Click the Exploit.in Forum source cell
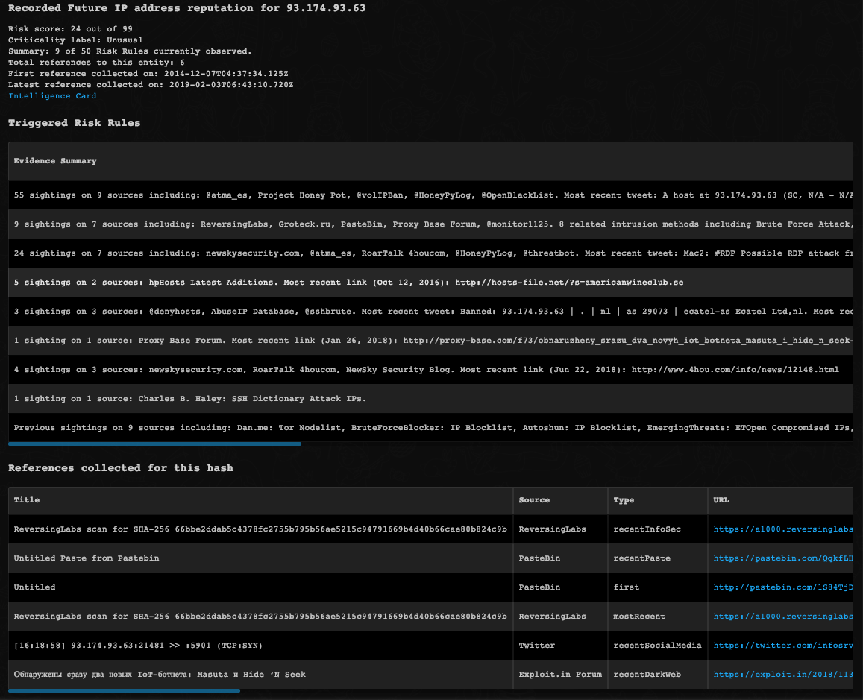Screen dimensions: 863x700 (560, 674)
